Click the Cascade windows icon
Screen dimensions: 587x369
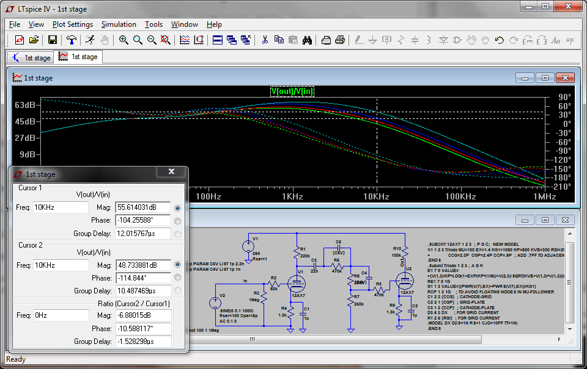coord(232,40)
